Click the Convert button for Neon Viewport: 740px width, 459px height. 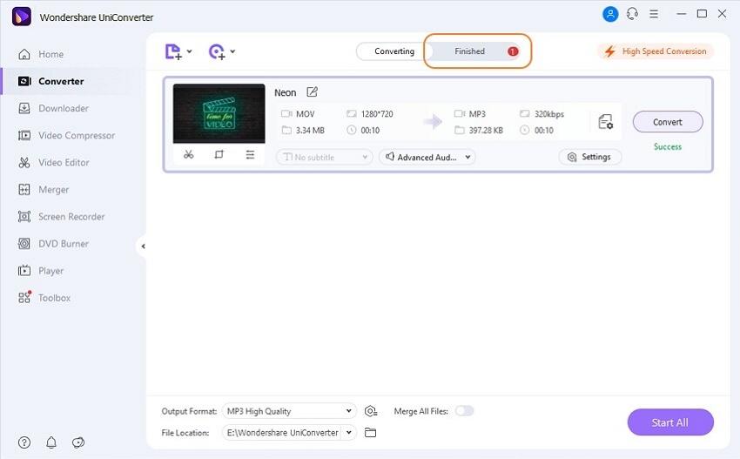[x=668, y=122]
